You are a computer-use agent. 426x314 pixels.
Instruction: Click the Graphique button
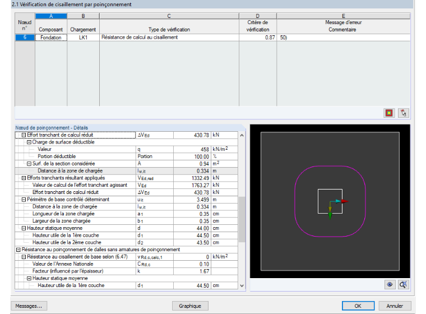click(x=190, y=306)
